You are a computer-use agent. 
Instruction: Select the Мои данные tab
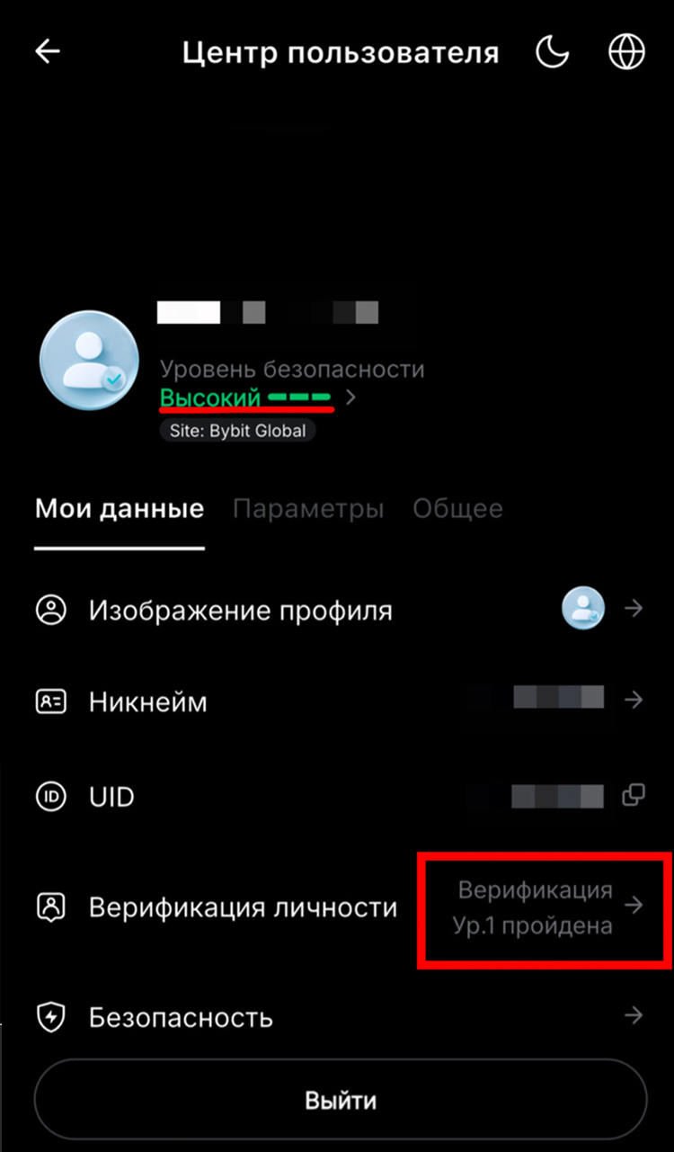tap(120, 509)
